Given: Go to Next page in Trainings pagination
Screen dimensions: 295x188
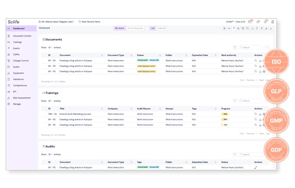Looking at the screenshot, I should (x=261, y=134).
